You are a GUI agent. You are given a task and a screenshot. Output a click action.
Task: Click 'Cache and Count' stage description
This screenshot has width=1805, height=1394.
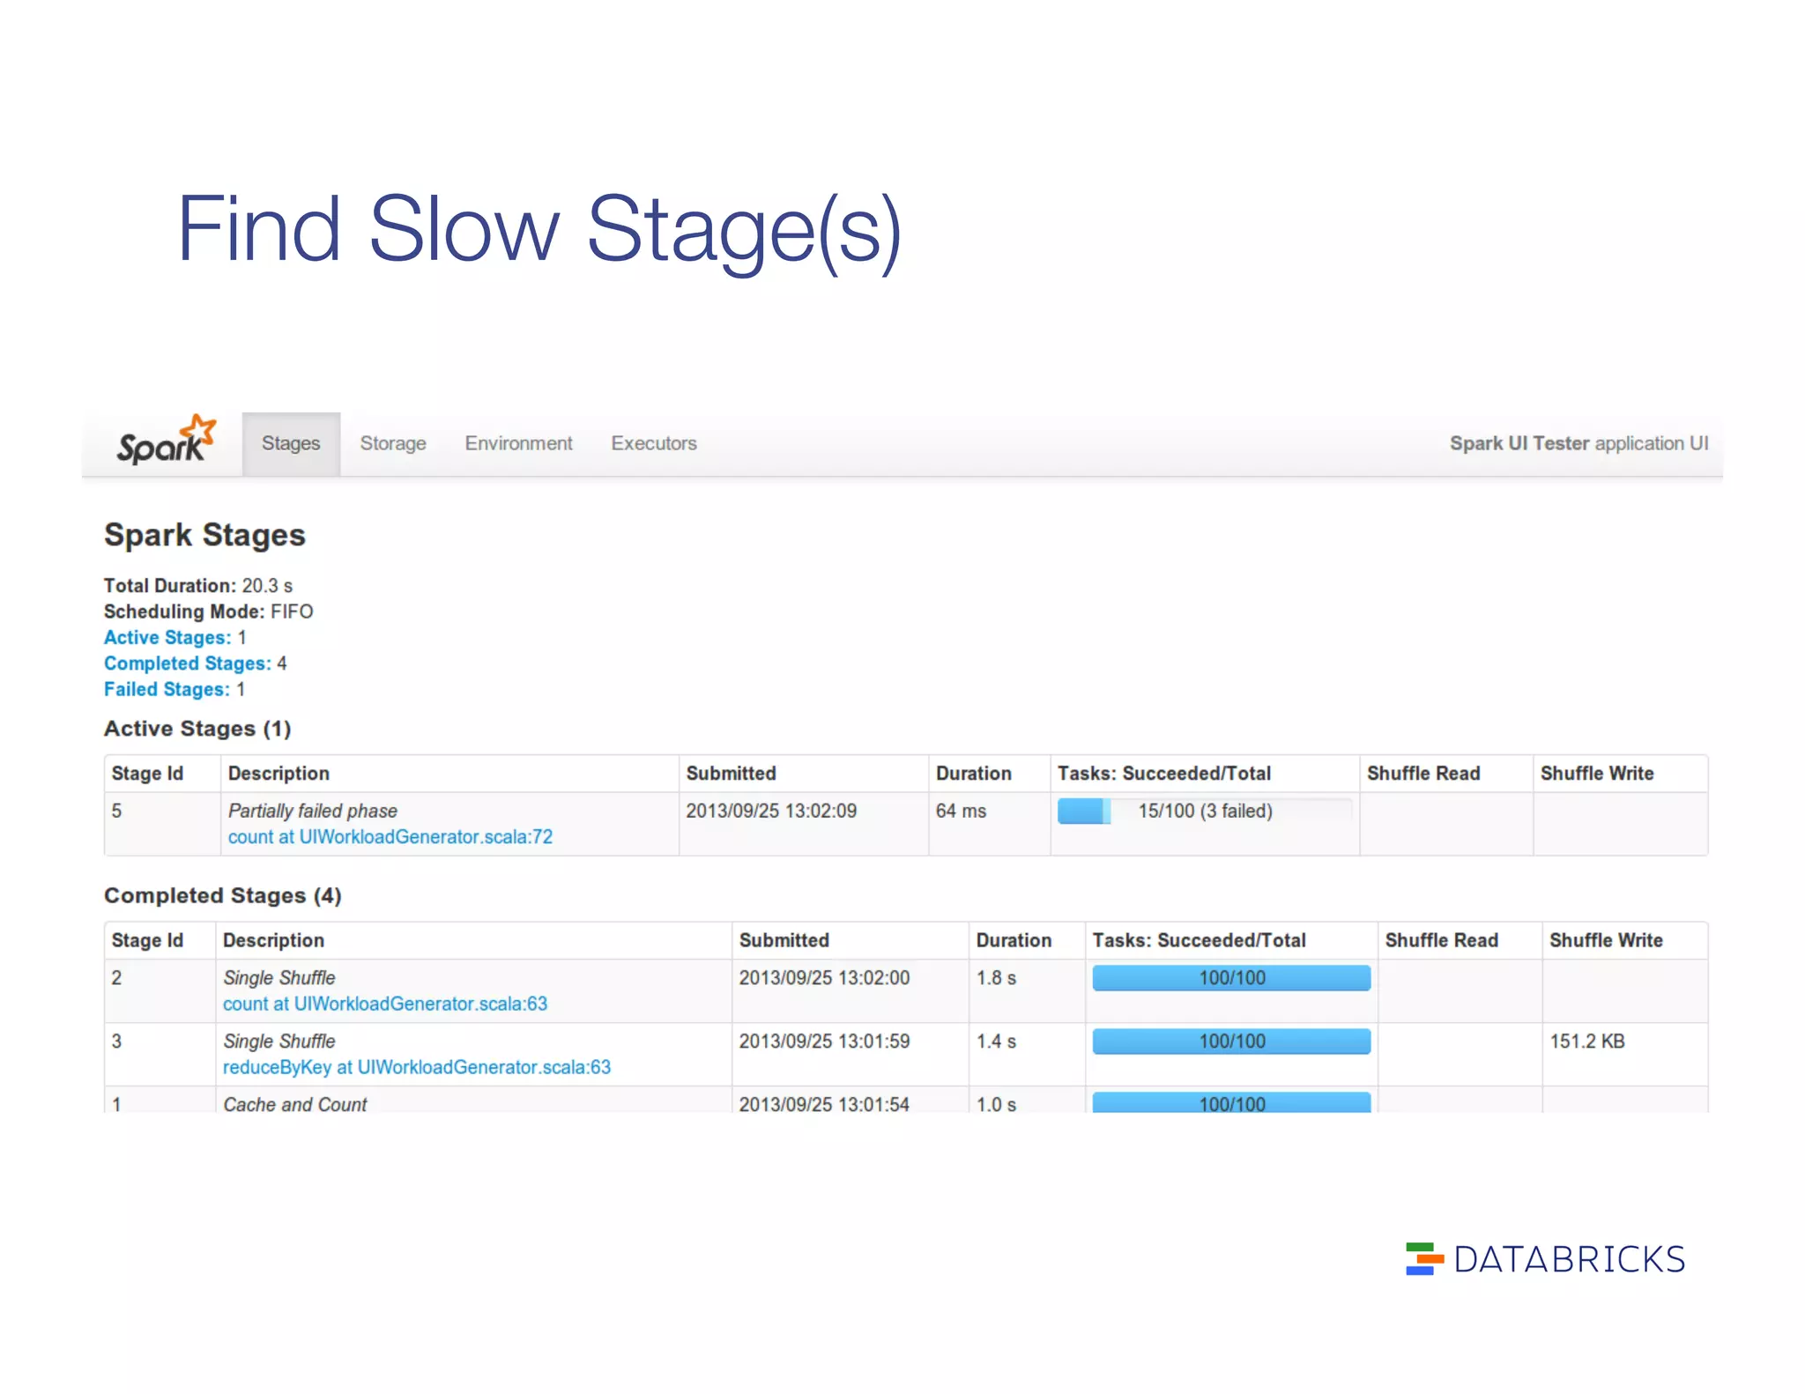click(295, 1104)
